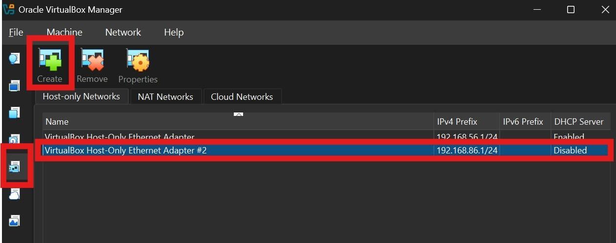Image resolution: width=616 pixels, height=243 pixels.
Task: Open the Machines tool in the sidebar
Action: 14,86
